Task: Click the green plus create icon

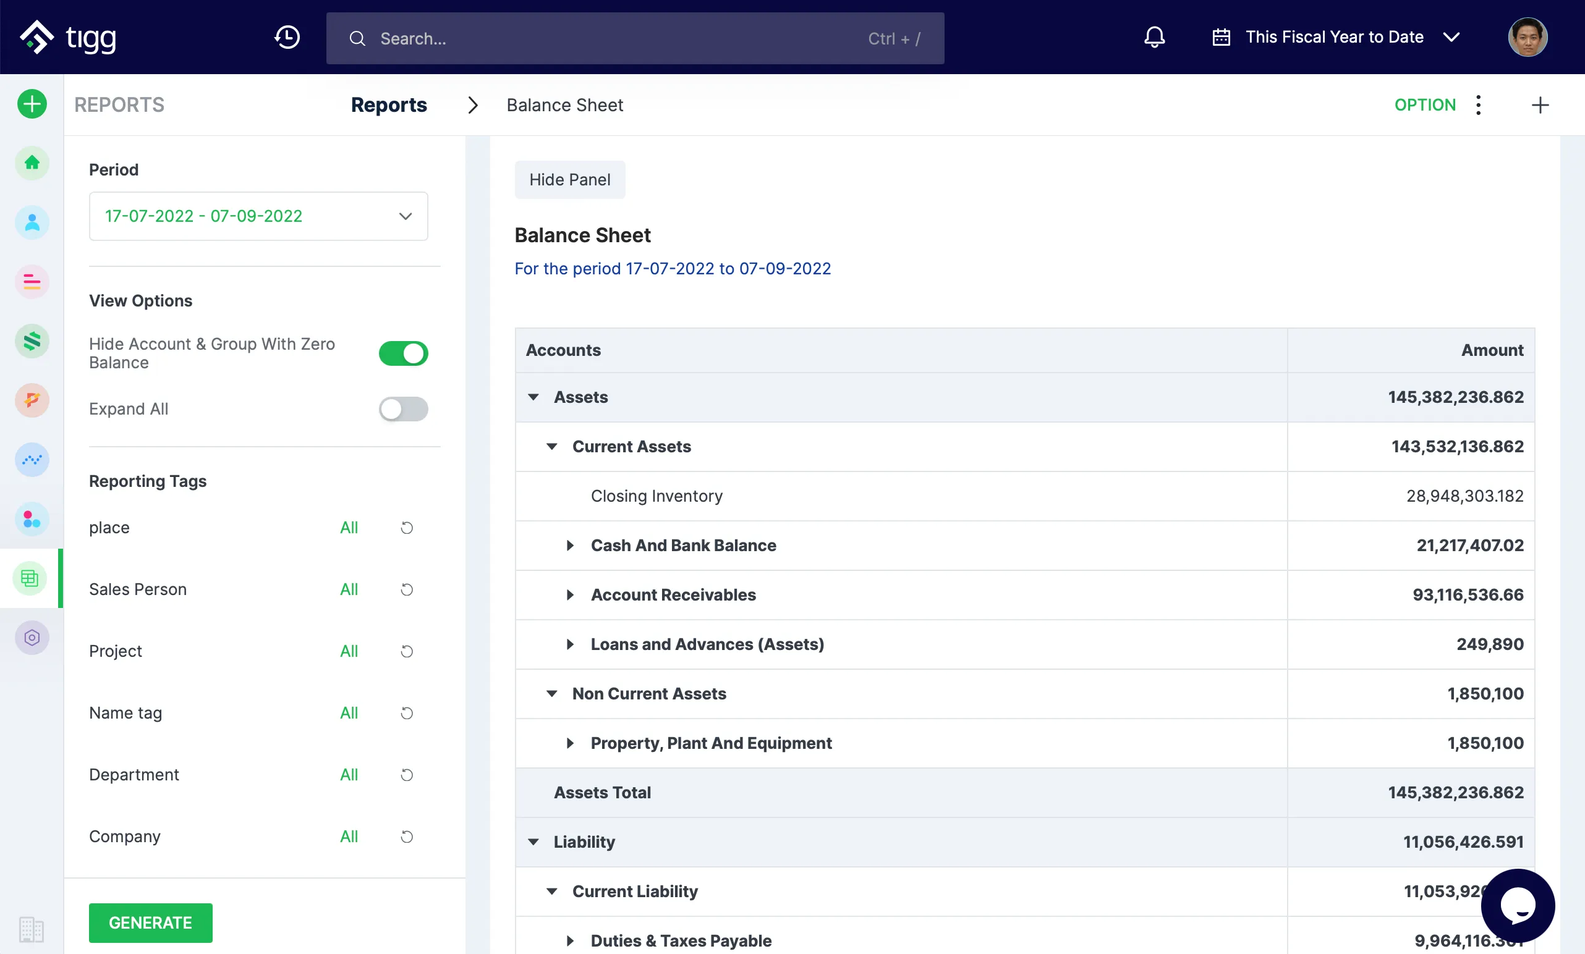Action: (32, 104)
